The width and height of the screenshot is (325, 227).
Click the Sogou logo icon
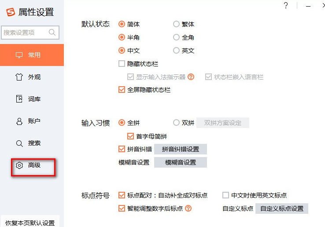(11, 12)
